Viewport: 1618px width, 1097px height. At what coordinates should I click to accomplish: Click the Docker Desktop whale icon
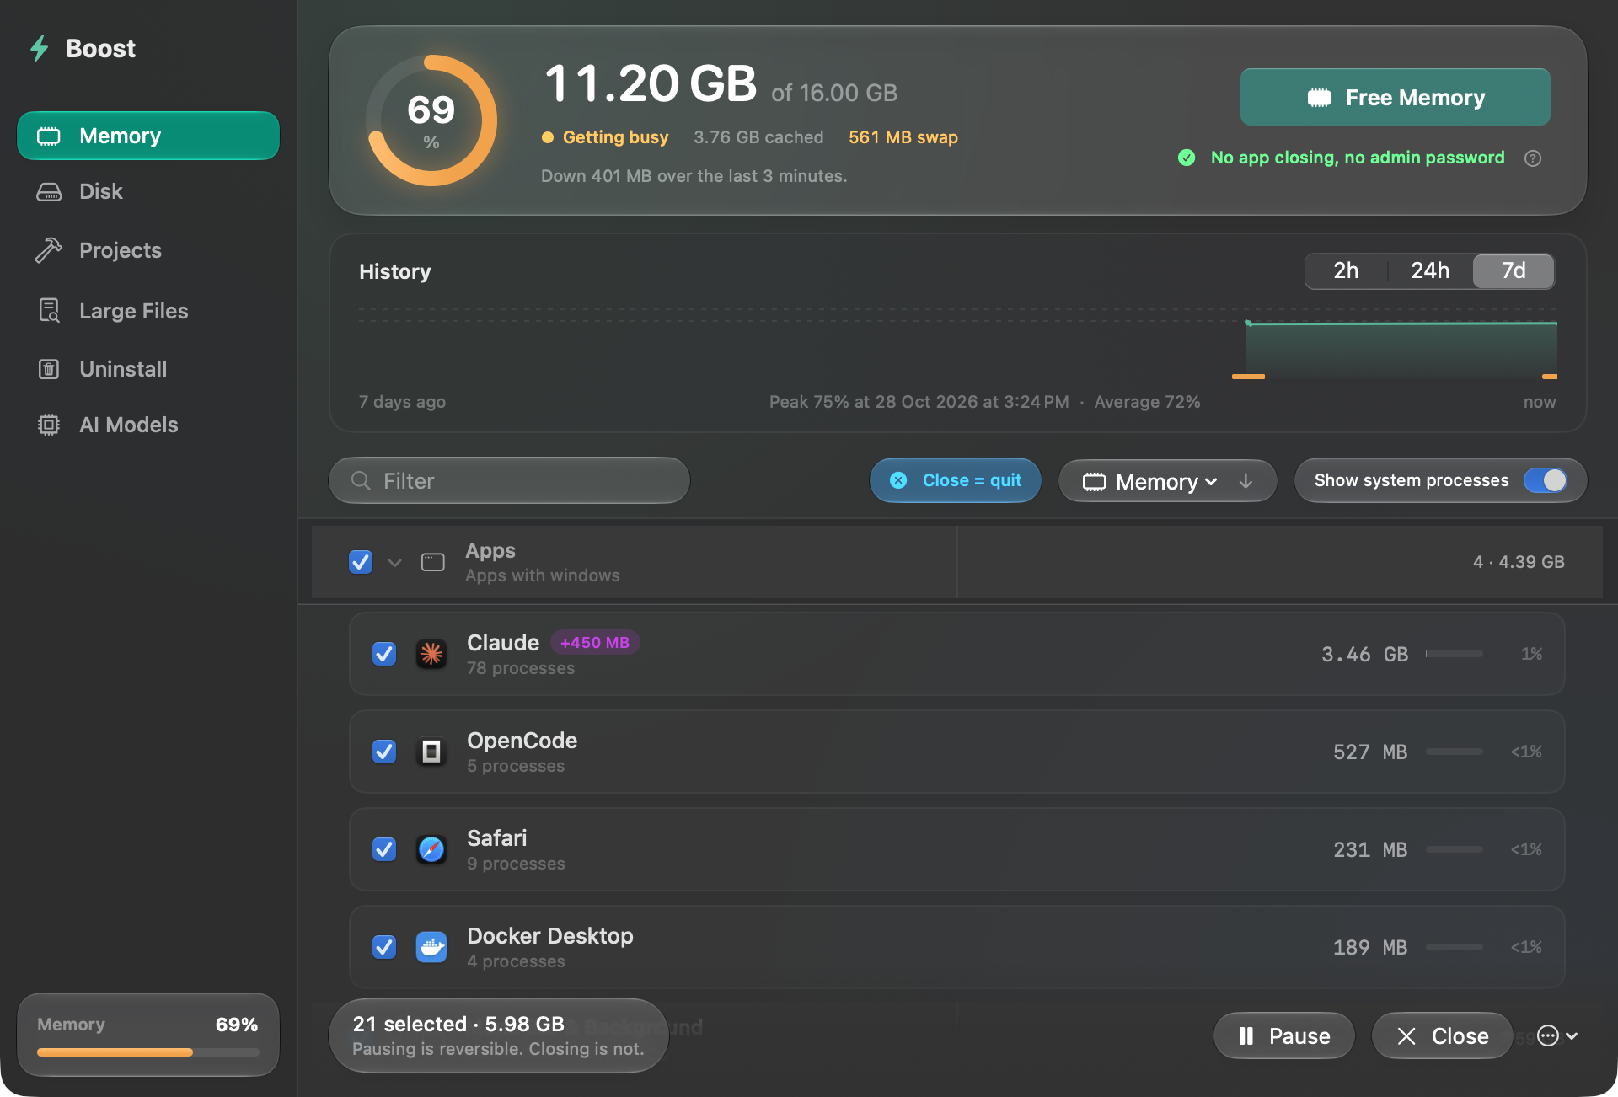click(431, 947)
